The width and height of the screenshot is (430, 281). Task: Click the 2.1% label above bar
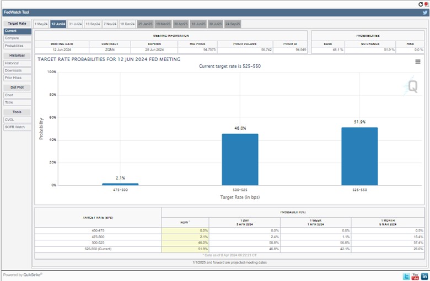pos(120,178)
